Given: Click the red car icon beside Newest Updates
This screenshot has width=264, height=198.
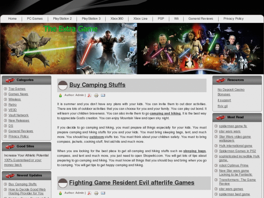Looking at the screenshot, I should [10, 175].
